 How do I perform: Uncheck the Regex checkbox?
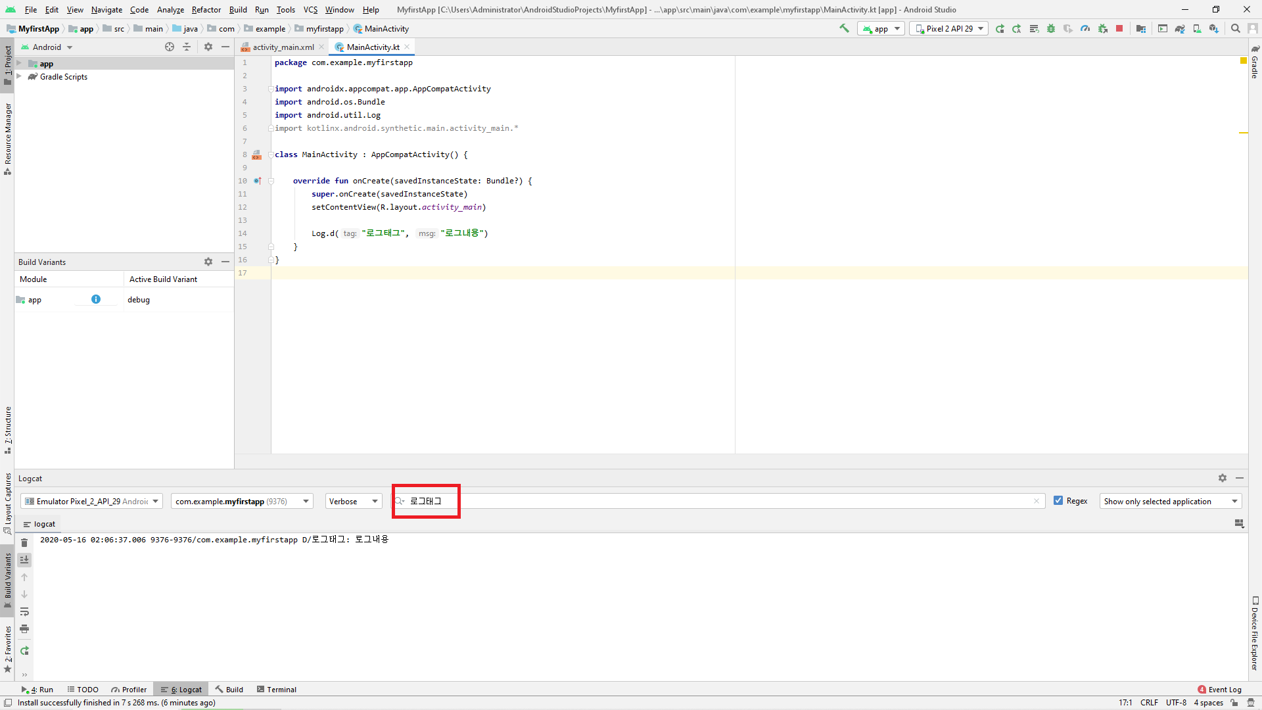[1058, 501]
